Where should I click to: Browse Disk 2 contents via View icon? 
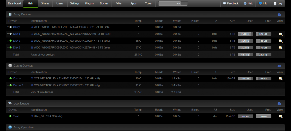(281, 41)
